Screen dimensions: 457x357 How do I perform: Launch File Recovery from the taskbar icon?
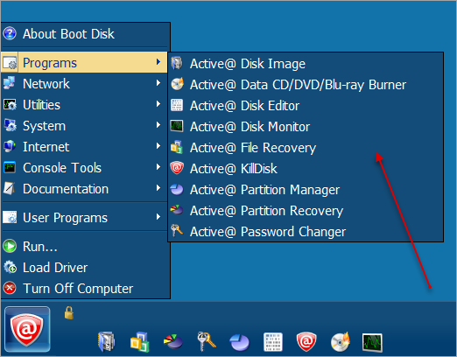tap(139, 341)
